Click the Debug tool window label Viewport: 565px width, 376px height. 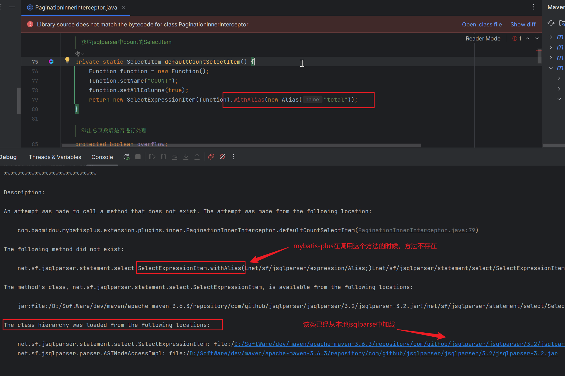(x=8, y=157)
